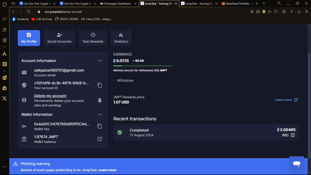Click Delete my account link
This screenshot has width=311, height=175.
click(x=50, y=96)
